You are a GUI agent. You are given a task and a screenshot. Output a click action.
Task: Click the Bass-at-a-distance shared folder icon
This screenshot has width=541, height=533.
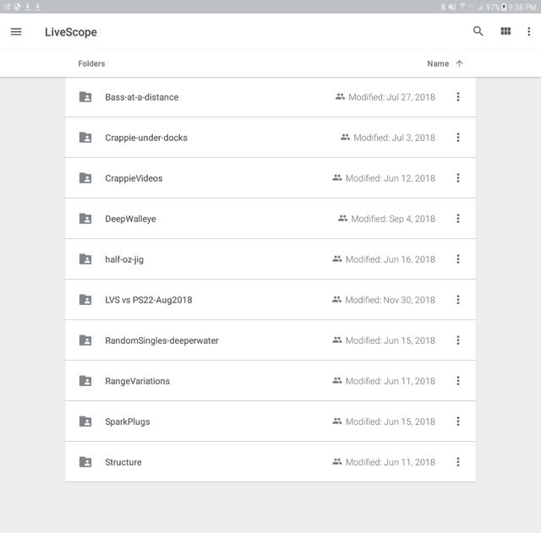(85, 97)
